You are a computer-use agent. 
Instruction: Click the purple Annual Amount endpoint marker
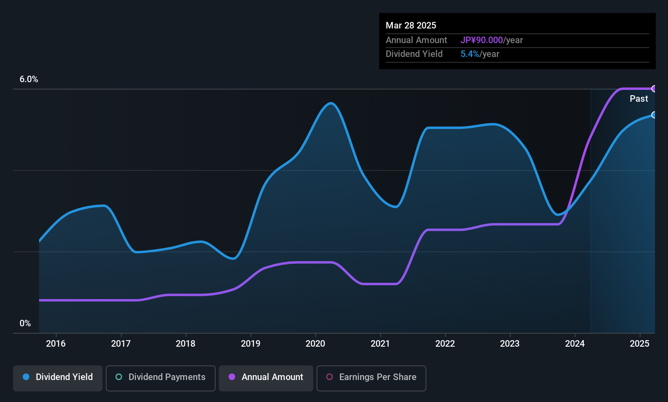pos(654,89)
